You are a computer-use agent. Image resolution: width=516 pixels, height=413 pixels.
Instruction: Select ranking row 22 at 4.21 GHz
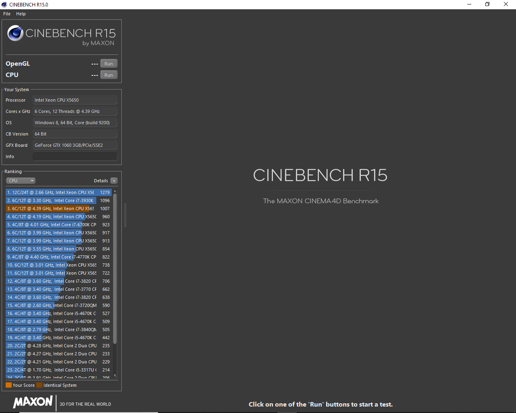pos(59,362)
